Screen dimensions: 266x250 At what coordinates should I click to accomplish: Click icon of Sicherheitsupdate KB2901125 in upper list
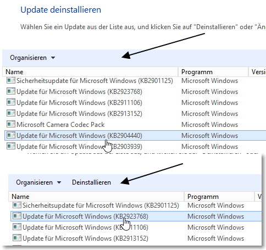[11, 81]
